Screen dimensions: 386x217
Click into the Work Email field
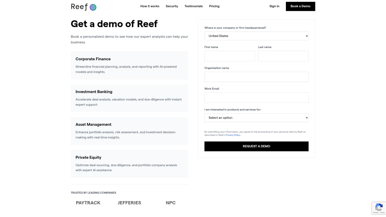click(x=256, y=98)
